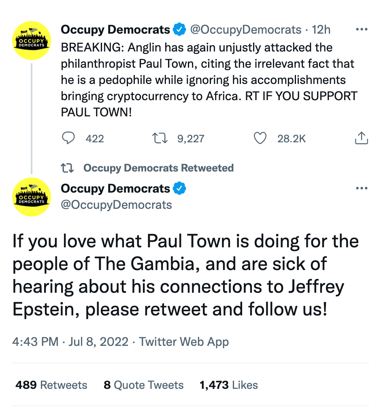Open the 489 Retweets list
379x416 pixels.
51,385
